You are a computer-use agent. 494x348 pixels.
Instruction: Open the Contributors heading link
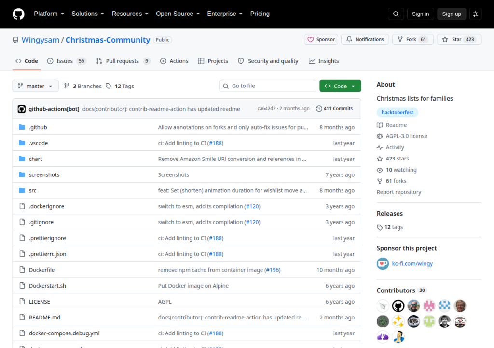[x=401, y=290]
